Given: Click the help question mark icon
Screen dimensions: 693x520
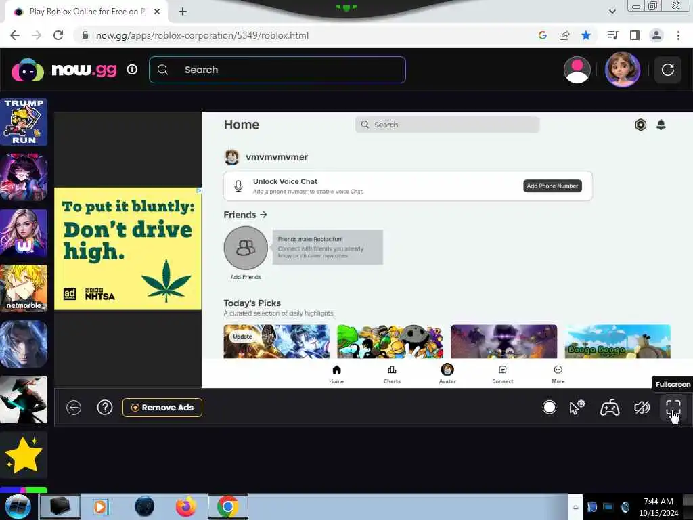Looking at the screenshot, I should pyautogui.click(x=105, y=407).
